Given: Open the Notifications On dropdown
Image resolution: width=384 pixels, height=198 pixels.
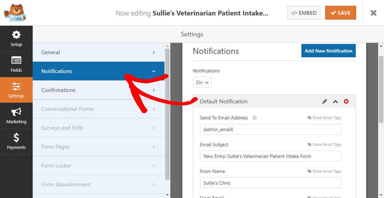Looking at the screenshot, I should coord(202,82).
